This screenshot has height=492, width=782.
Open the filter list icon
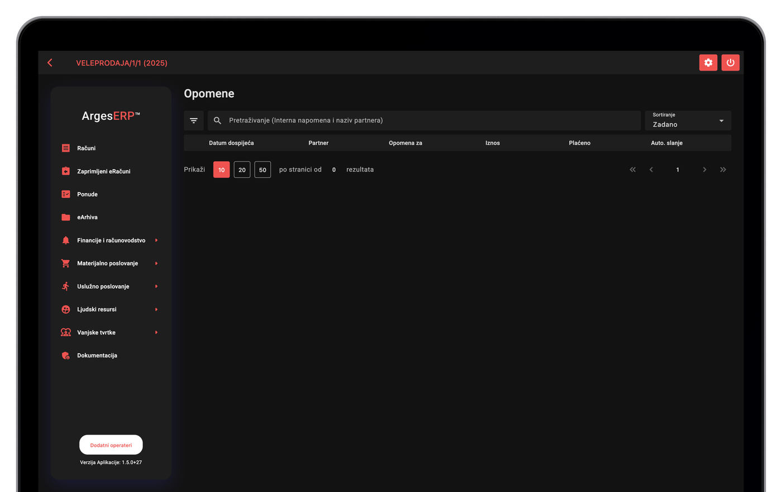click(194, 121)
